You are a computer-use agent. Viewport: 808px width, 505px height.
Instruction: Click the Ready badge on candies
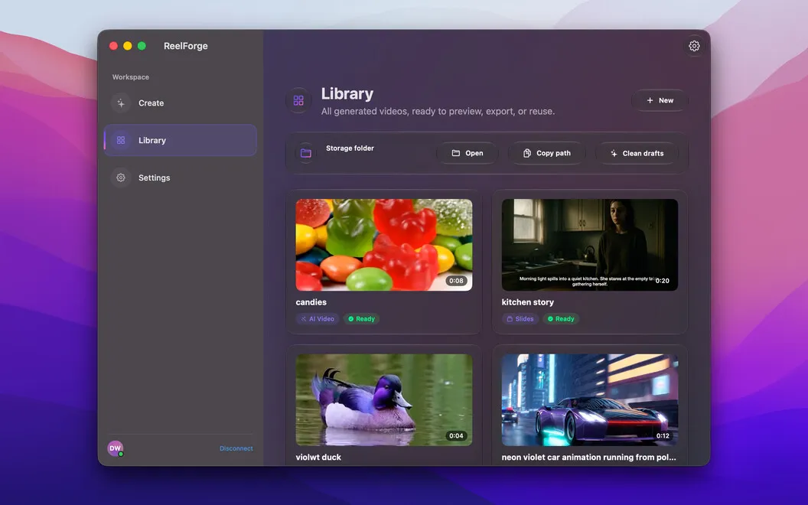pyautogui.click(x=361, y=319)
